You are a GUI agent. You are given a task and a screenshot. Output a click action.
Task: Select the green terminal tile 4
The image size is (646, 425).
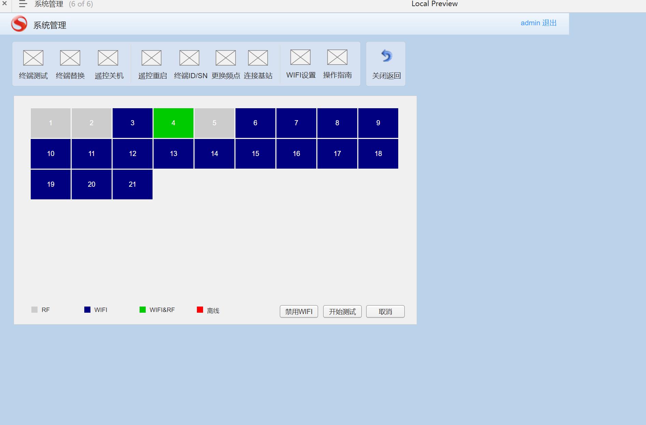click(x=173, y=123)
